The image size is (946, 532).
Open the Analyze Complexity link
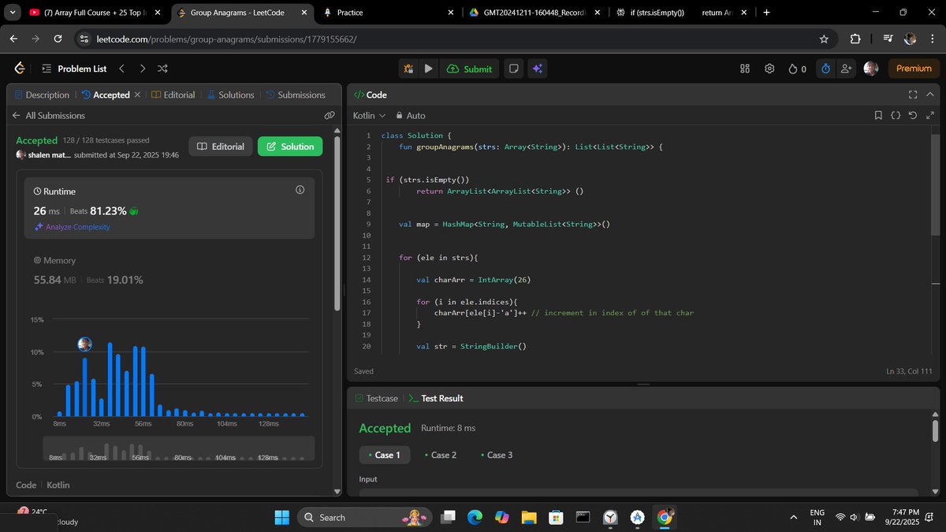[77, 227]
